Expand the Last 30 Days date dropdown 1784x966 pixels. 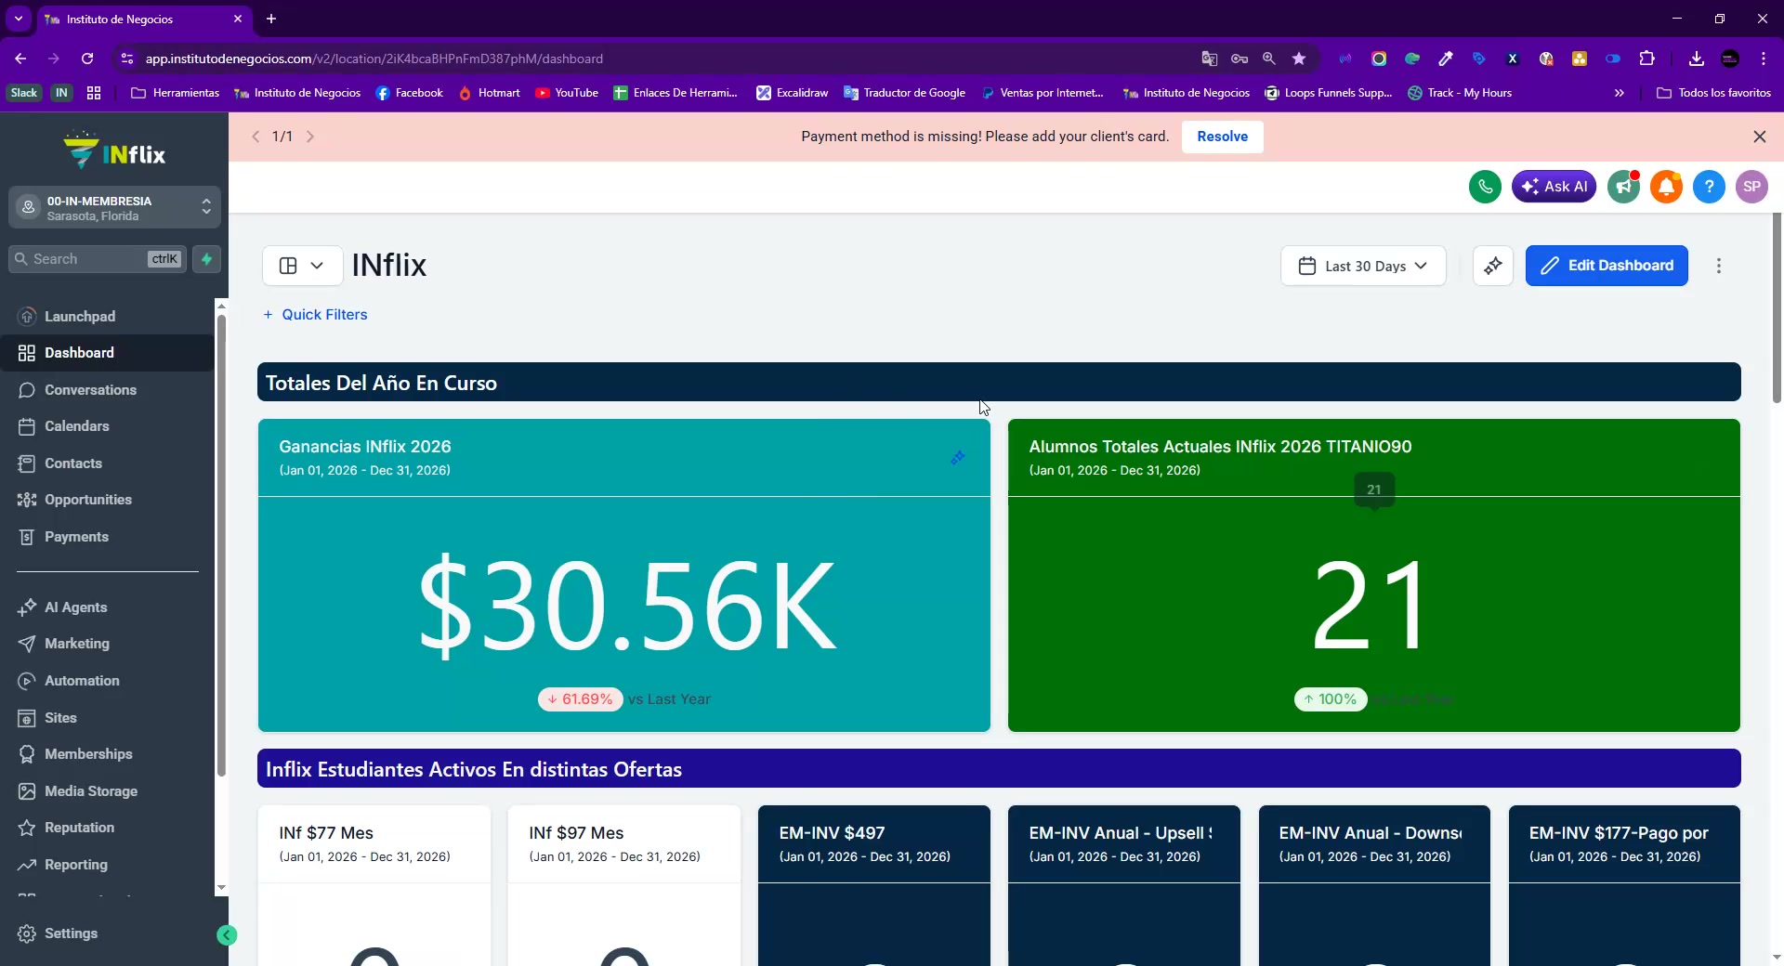(x=1363, y=267)
